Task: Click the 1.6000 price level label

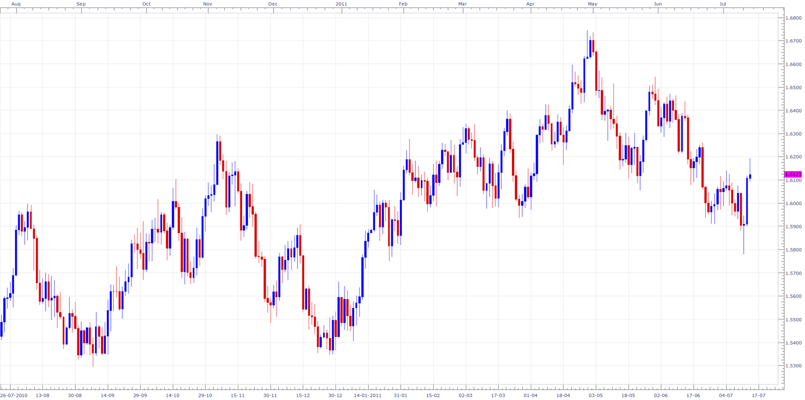Action: coord(793,203)
